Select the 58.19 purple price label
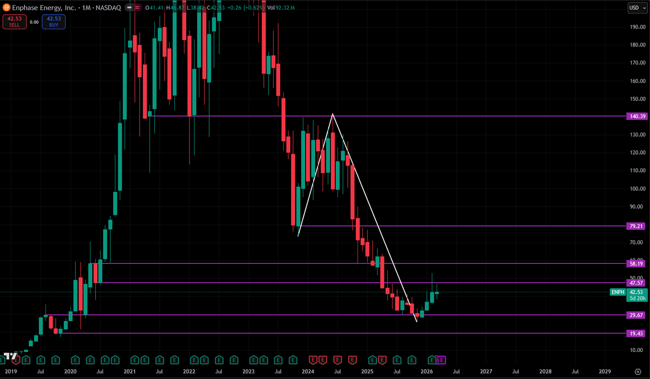This screenshot has height=379, width=650. click(x=636, y=263)
